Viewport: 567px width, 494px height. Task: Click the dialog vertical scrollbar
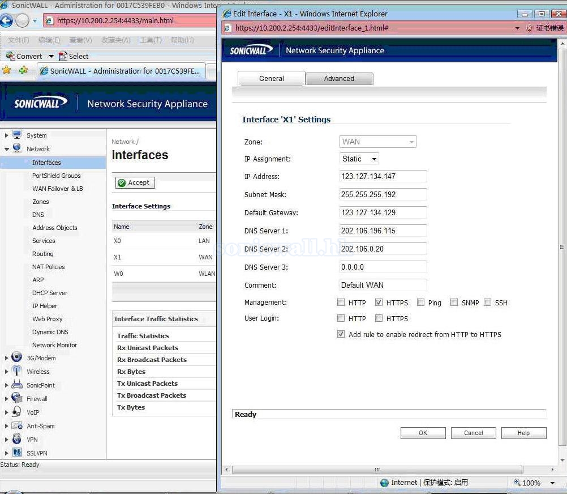coord(562,247)
